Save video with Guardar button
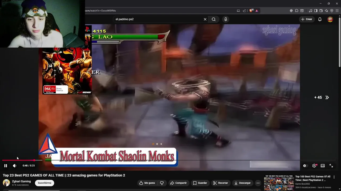341x191 pixels. (200, 183)
